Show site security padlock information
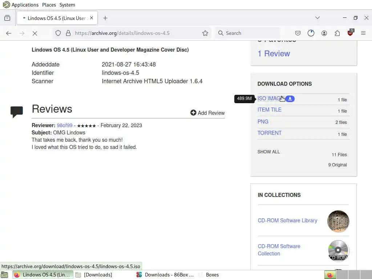Screen dimensions: 372x279 [x=68, y=33]
